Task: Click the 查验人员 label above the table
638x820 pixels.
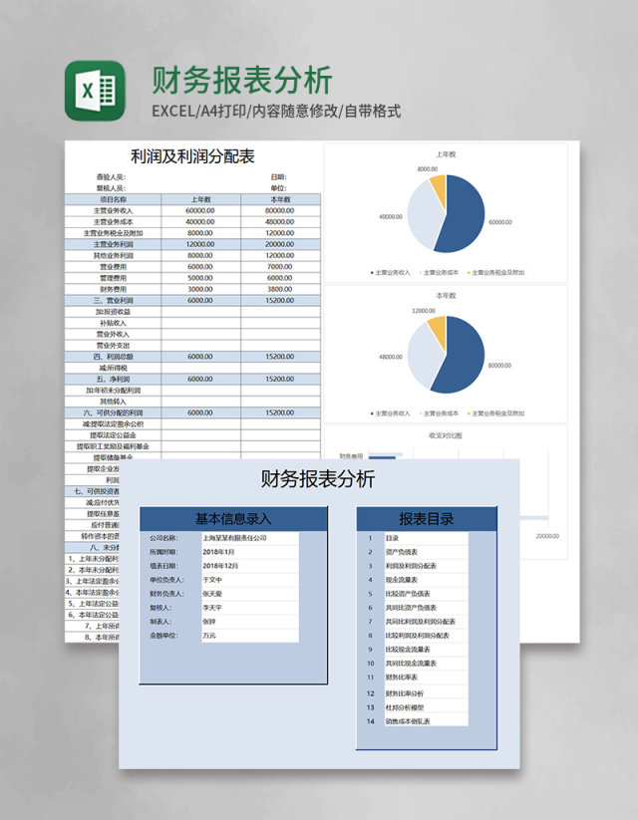Action: (x=111, y=177)
